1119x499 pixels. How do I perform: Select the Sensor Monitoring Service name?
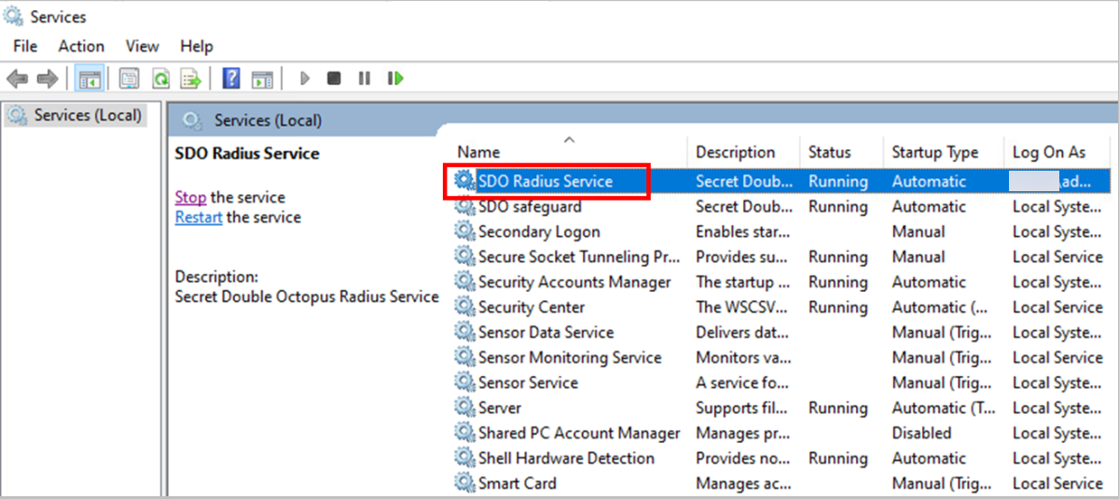click(x=570, y=358)
